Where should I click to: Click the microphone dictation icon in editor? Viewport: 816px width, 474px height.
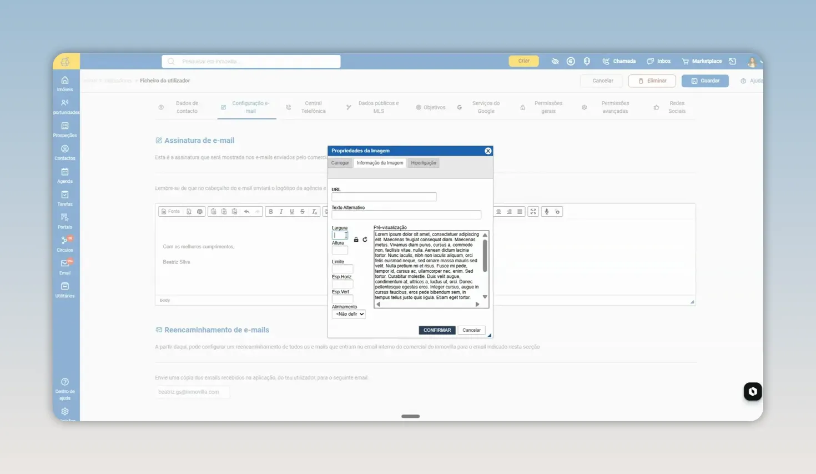[547, 211]
